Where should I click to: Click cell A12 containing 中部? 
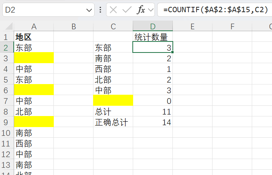coord(34,154)
